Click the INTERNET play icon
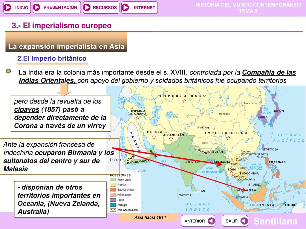 tap(125, 7)
